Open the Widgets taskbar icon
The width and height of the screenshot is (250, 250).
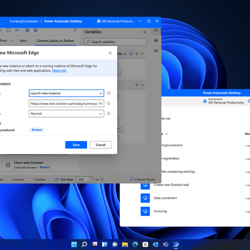[x=104, y=244]
